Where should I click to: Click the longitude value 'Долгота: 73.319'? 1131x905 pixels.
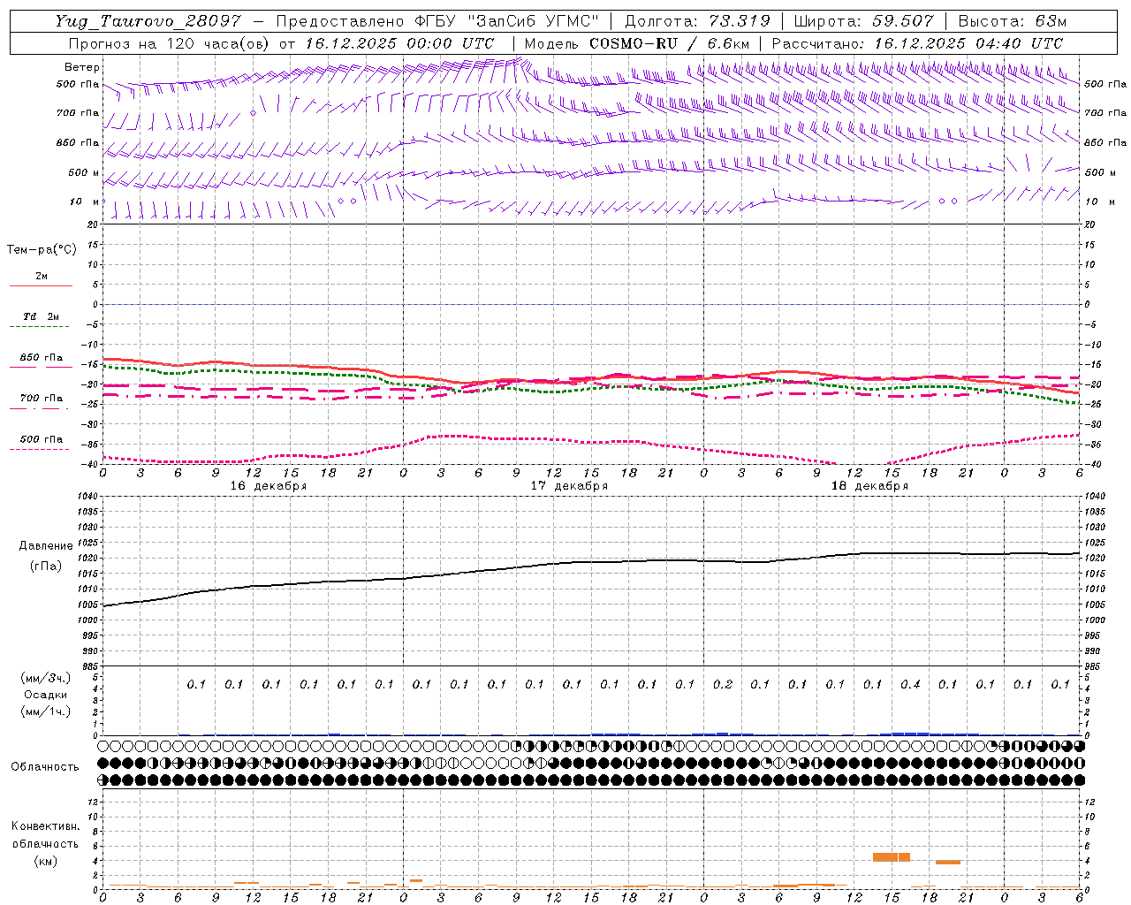[x=697, y=21]
